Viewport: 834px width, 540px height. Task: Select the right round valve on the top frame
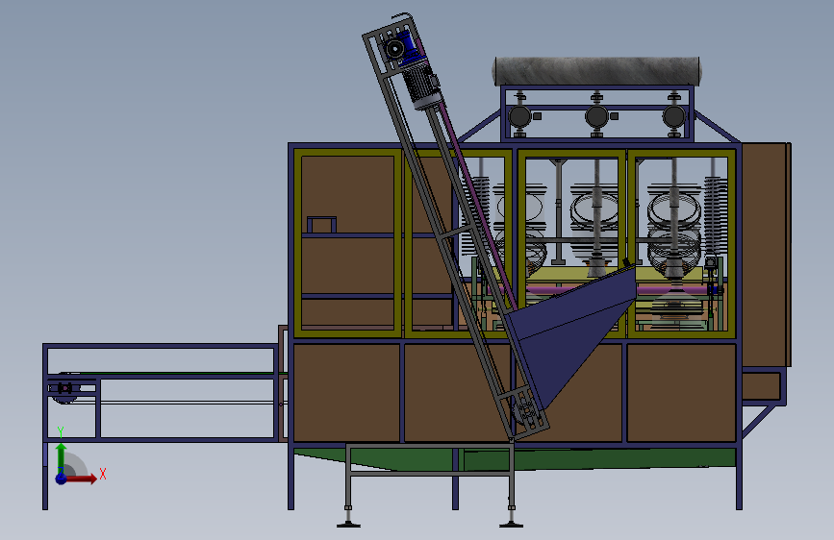(x=673, y=116)
